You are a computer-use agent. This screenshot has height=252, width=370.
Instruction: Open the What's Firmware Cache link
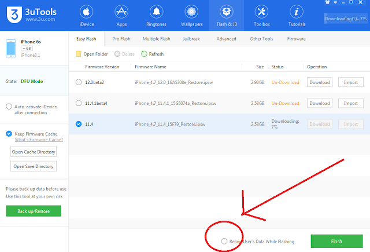pos(39,140)
